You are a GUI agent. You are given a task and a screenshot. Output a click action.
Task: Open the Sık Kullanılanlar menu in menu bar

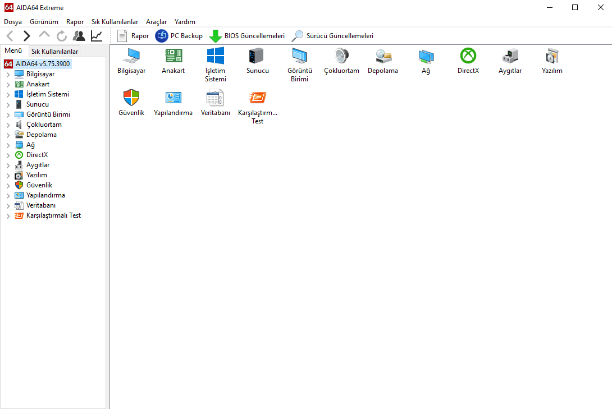coord(115,22)
